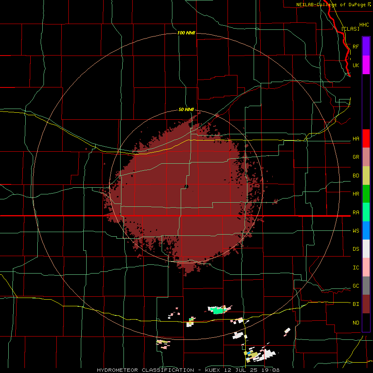Image resolution: width=373 pixels, height=373 pixels.
Task: Click the radar site center black dot
Action: tap(186, 187)
